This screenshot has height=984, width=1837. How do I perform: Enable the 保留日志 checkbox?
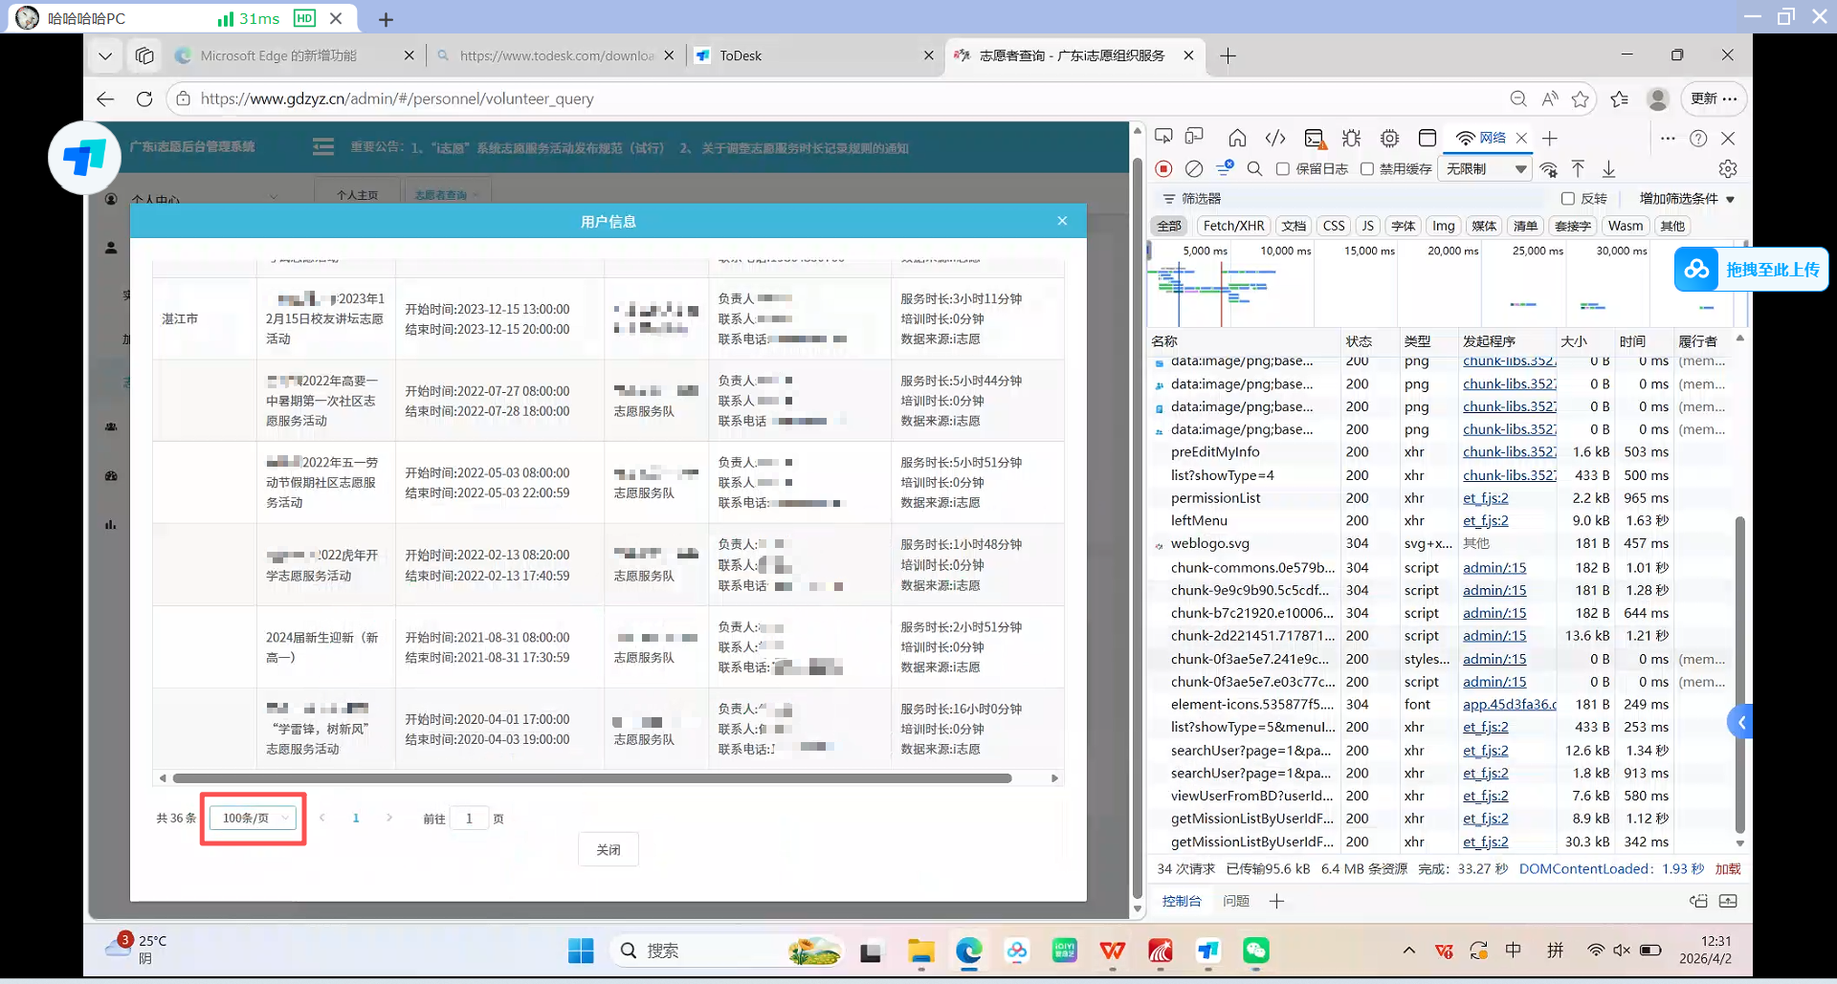tap(1283, 169)
